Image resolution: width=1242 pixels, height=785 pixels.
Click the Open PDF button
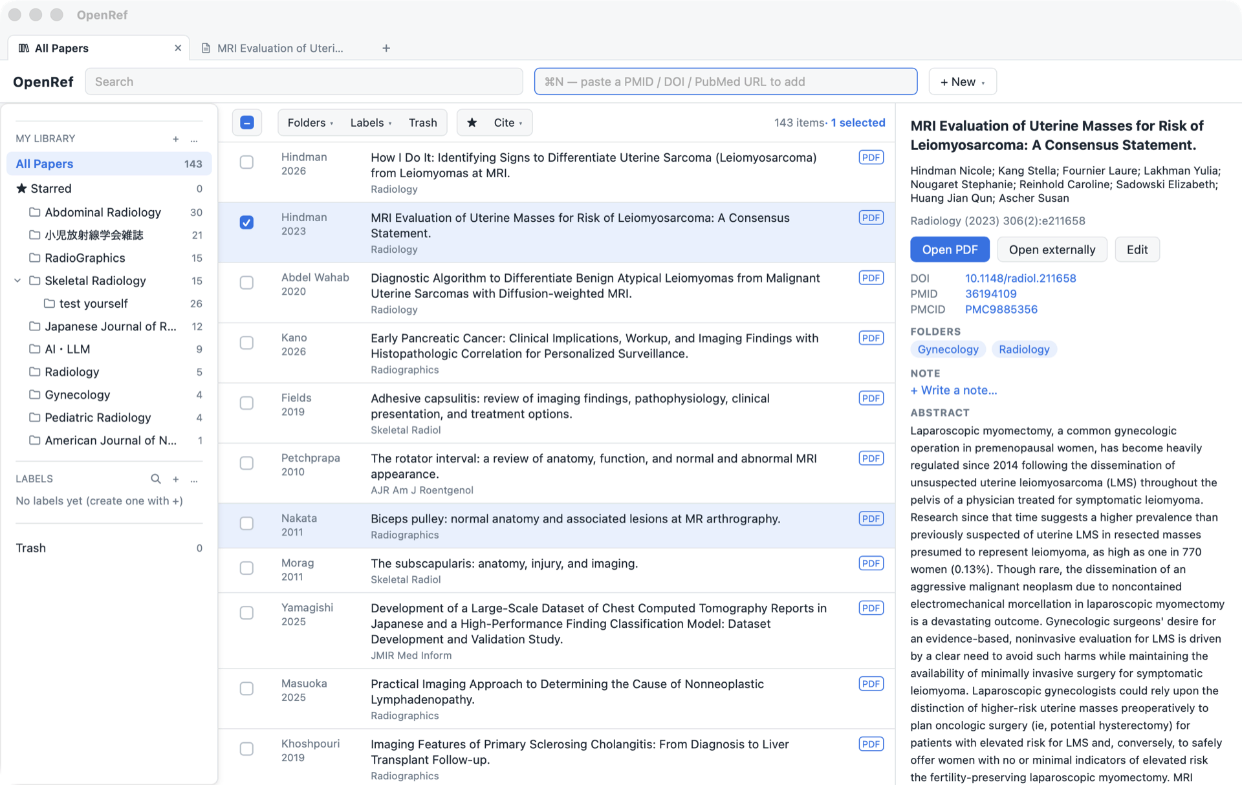coord(950,250)
